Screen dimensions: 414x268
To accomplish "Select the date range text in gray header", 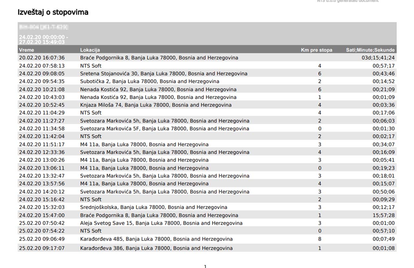I will (x=43, y=39).
